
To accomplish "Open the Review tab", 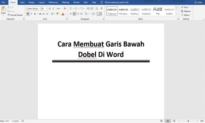I will 76,2.
